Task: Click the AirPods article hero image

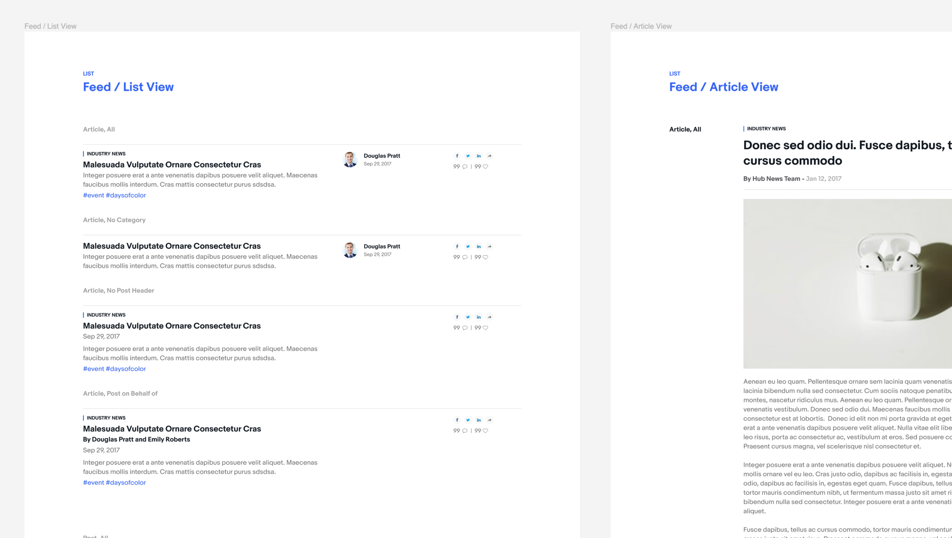Action: coord(847,284)
